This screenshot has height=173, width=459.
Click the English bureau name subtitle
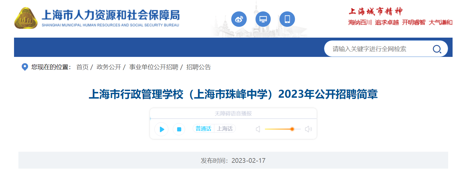(x=110, y=25)
